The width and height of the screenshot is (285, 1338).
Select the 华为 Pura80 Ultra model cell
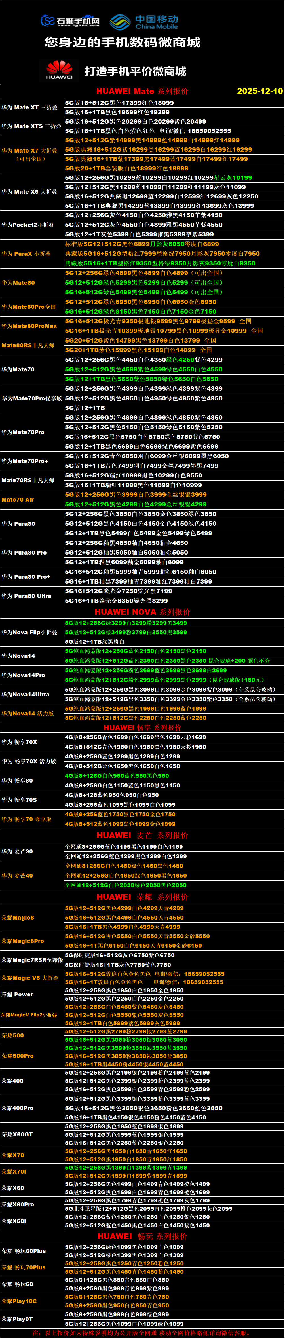26,596
